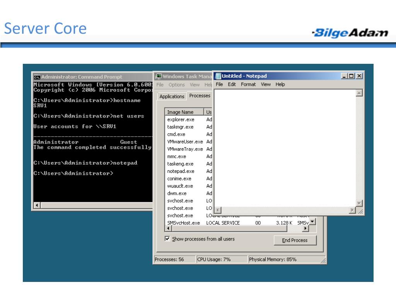Click the Notepad title bar icon
396x297 pixels.
pyautogui.click(x=218, y=76)
